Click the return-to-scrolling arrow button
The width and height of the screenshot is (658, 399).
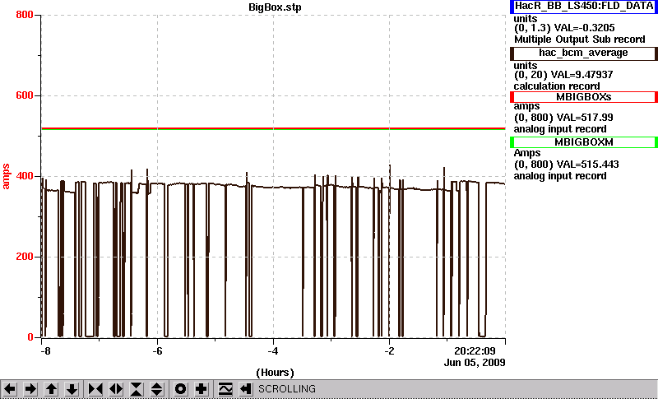click(x=246, y=389)
